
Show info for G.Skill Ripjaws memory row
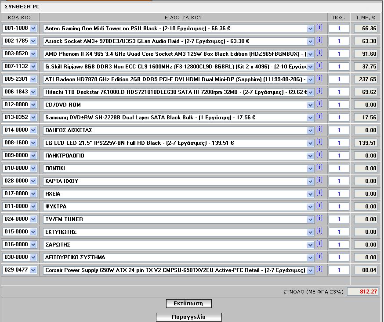(319, 65)
